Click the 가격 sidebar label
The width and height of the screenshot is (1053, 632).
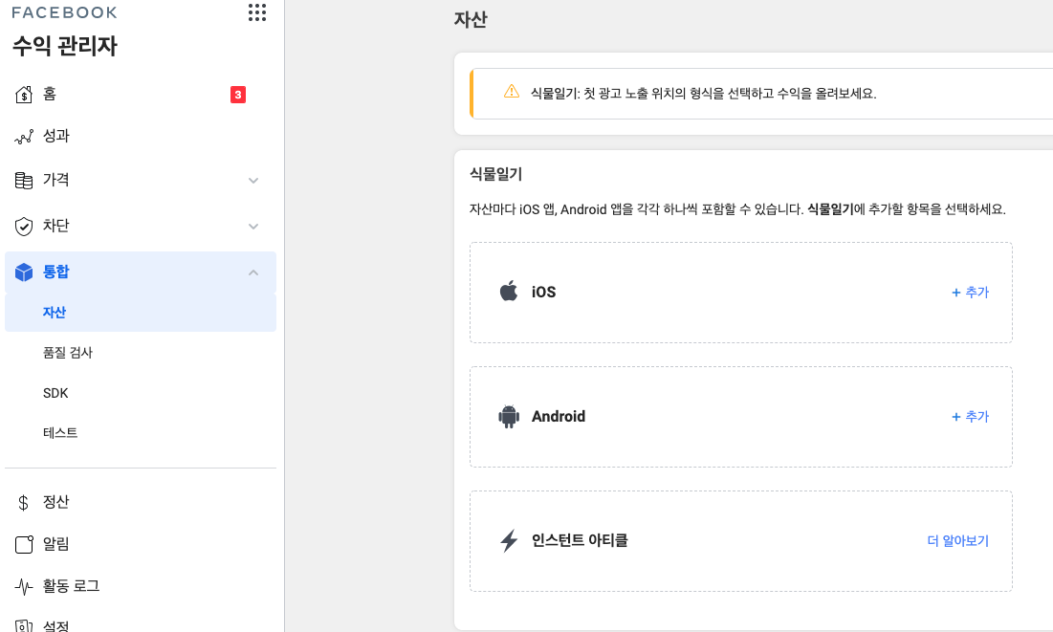click(x=55, y=180)
